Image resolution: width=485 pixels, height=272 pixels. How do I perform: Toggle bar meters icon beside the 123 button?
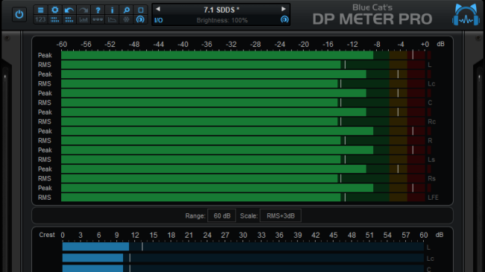pos(54,19)
